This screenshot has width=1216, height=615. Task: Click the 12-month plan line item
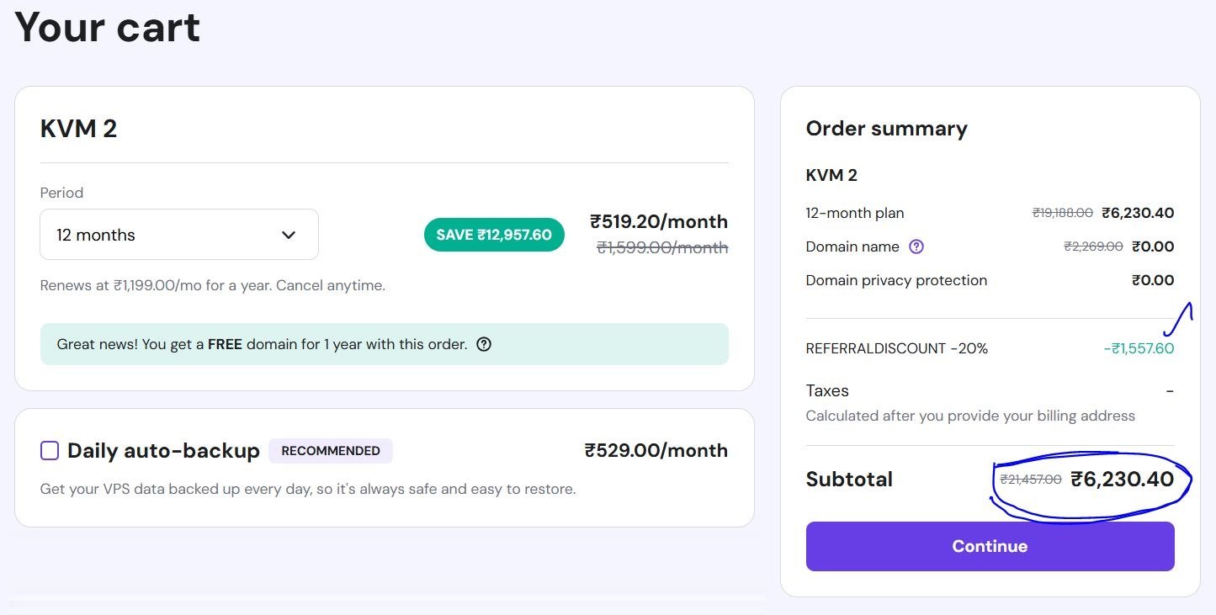click(855, 213)
